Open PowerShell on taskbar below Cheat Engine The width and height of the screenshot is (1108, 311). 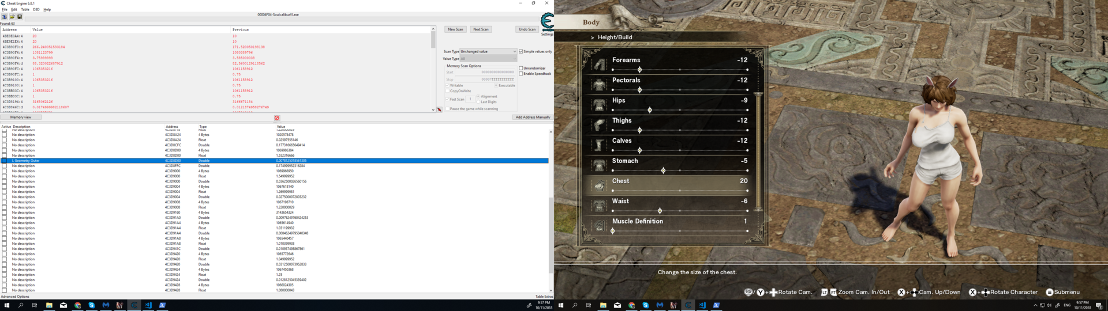tap(162, 305)
